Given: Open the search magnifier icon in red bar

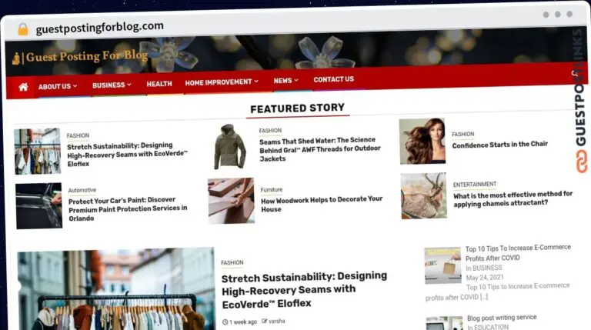Looking at the screenshot, I should coord(574,73).
